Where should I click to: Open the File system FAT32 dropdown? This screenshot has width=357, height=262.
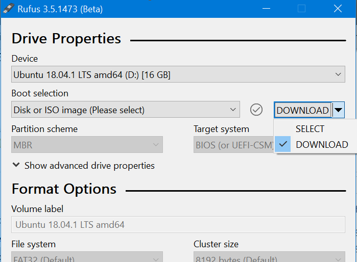coord(87,257)
